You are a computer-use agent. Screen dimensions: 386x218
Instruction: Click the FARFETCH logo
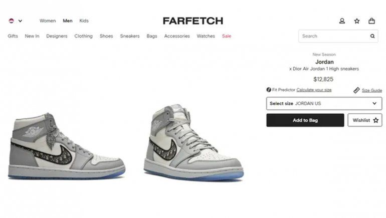pos(193,21)
